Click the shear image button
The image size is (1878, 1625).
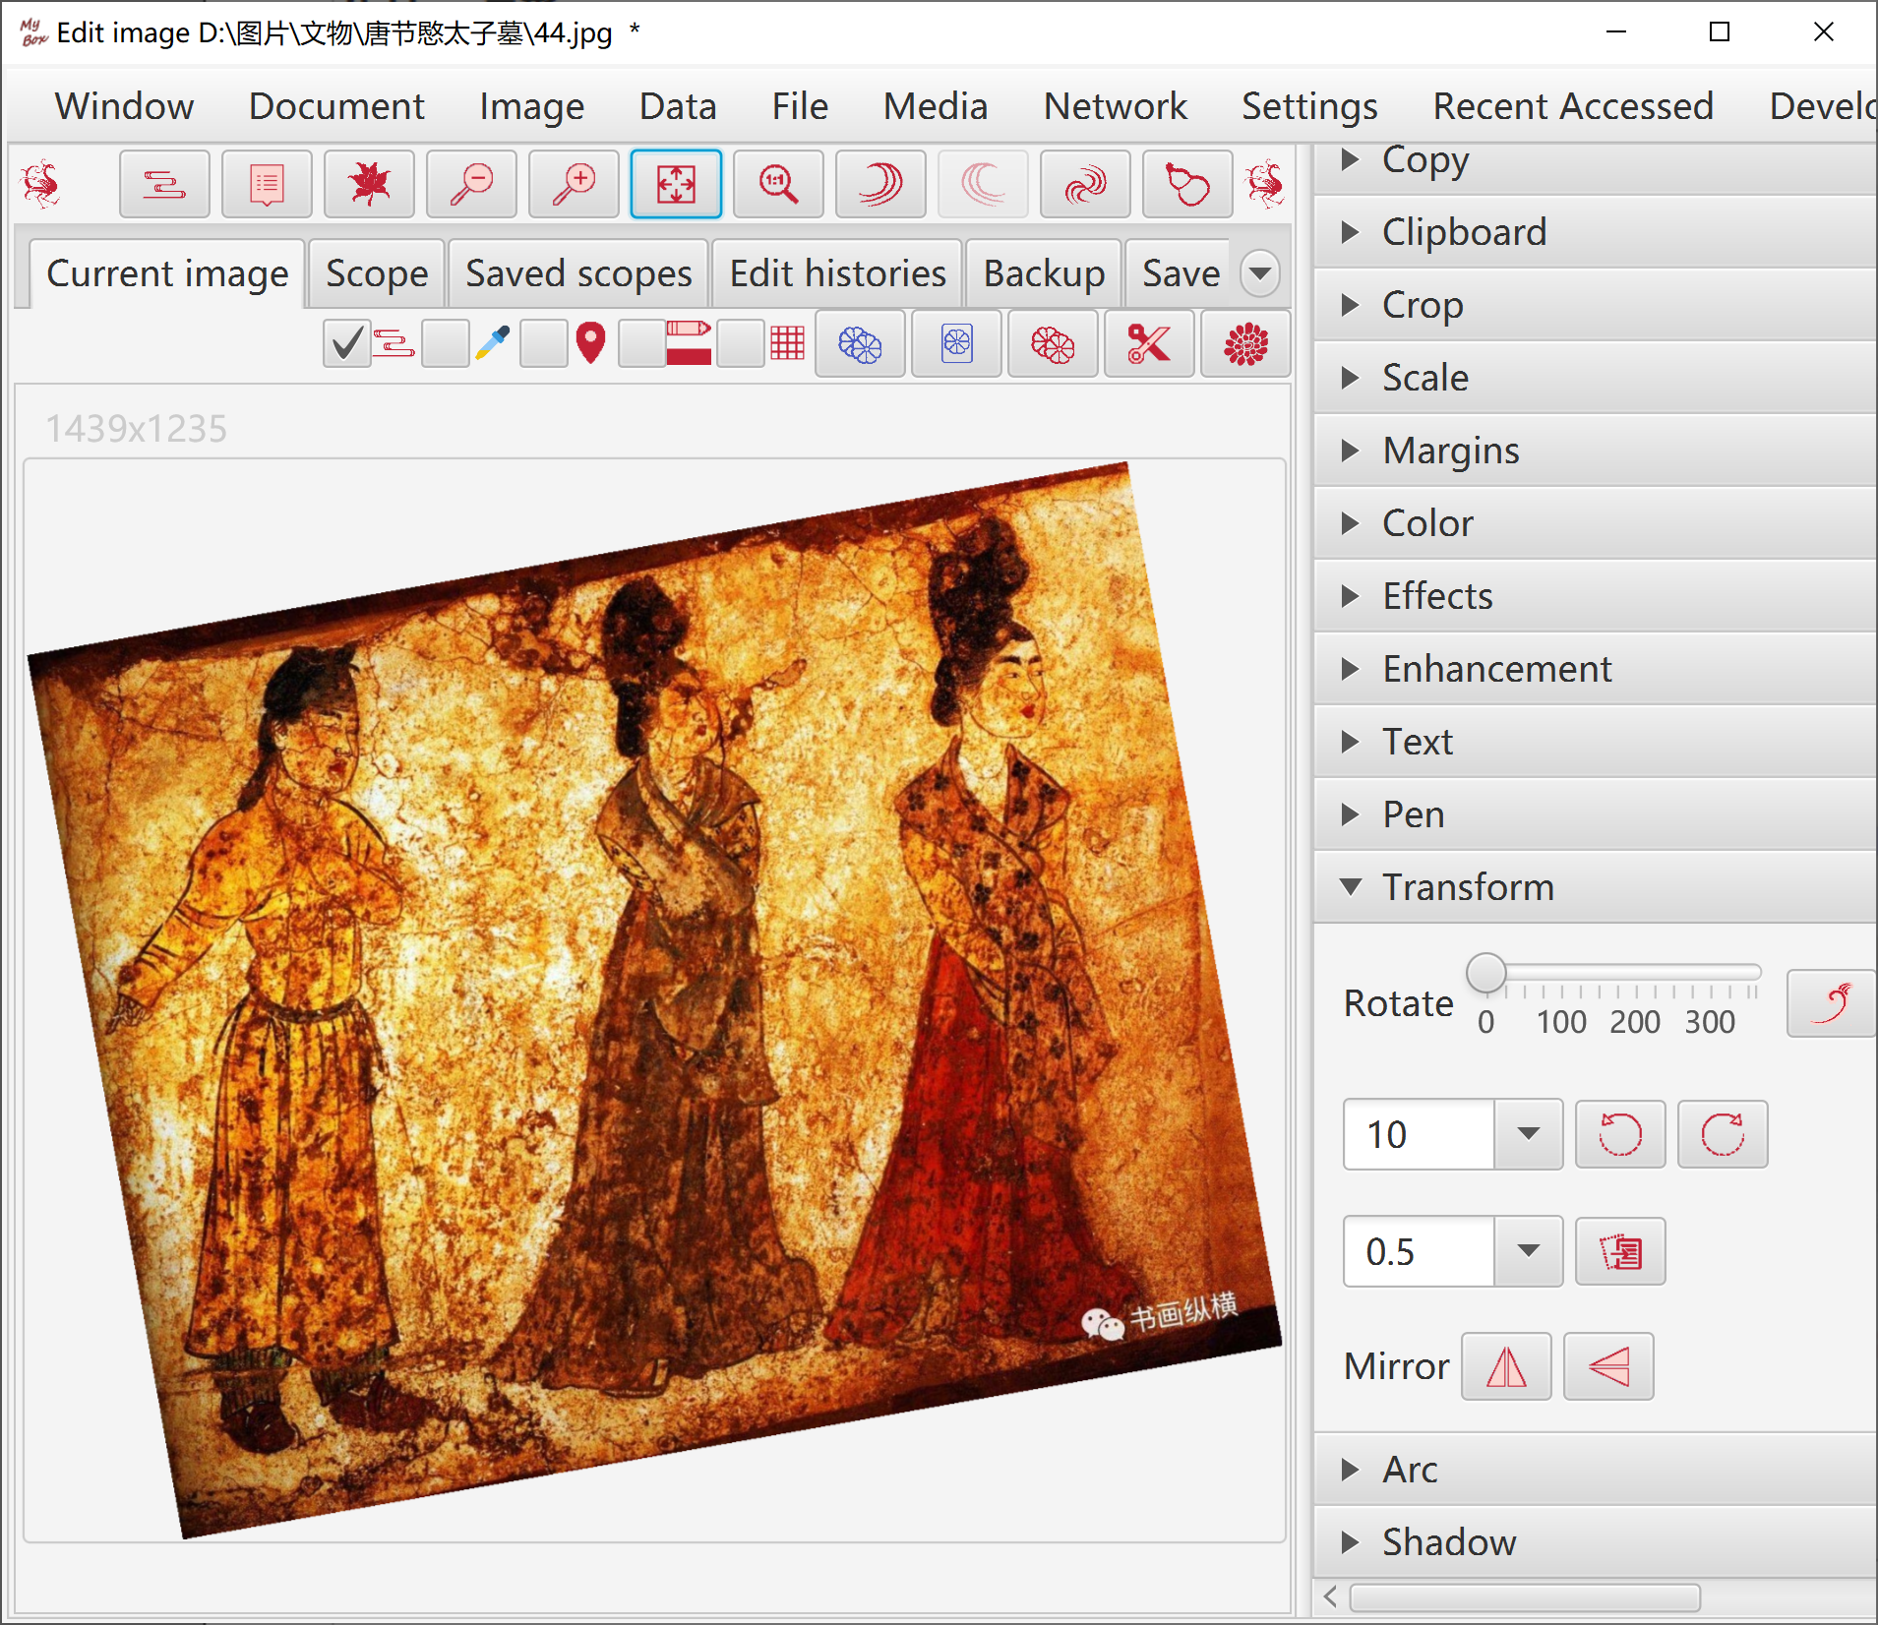pos(1620,1251)
